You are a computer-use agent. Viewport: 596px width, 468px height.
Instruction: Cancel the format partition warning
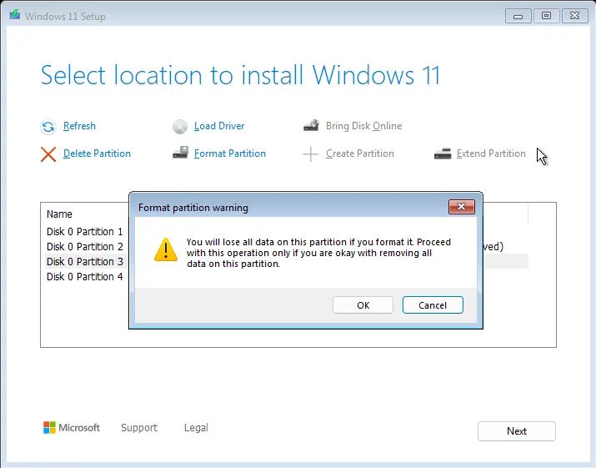click(432, 305)
